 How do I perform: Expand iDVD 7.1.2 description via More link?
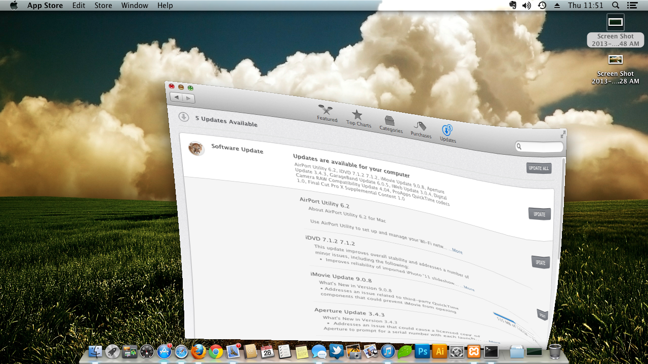point(469,289)
